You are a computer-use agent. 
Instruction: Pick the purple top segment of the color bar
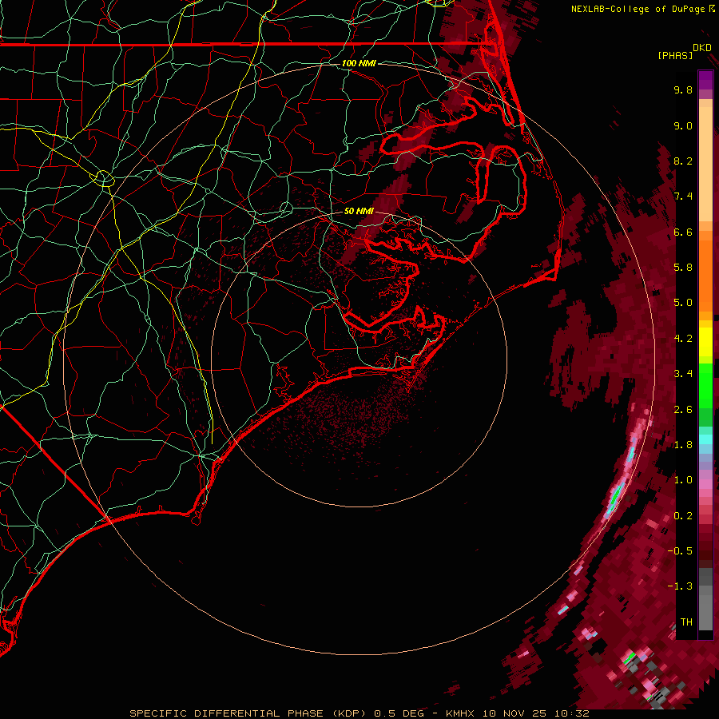(705, 80)
